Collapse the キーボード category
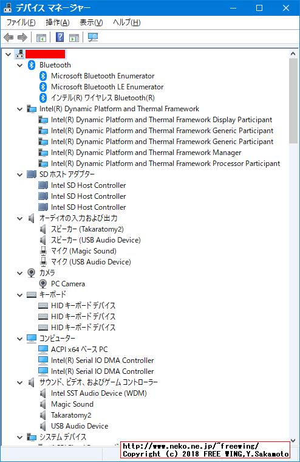Viewport: 300px width, 462px height. [x=19, y=295]
